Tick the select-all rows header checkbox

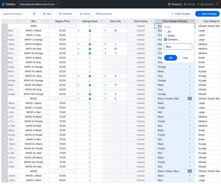(x=4, y=21)
